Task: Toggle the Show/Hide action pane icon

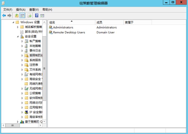Action: pos(42,16)
